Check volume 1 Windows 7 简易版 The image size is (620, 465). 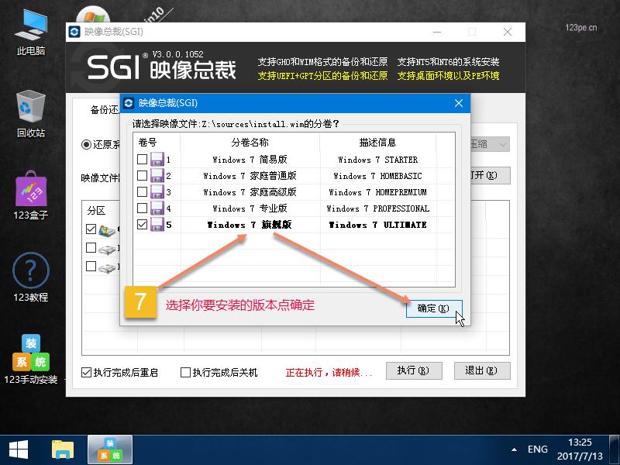click(143, 160)
